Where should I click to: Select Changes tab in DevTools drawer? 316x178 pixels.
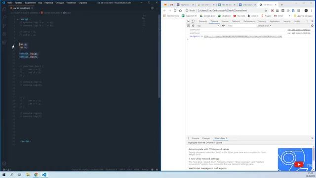point(206,138)
